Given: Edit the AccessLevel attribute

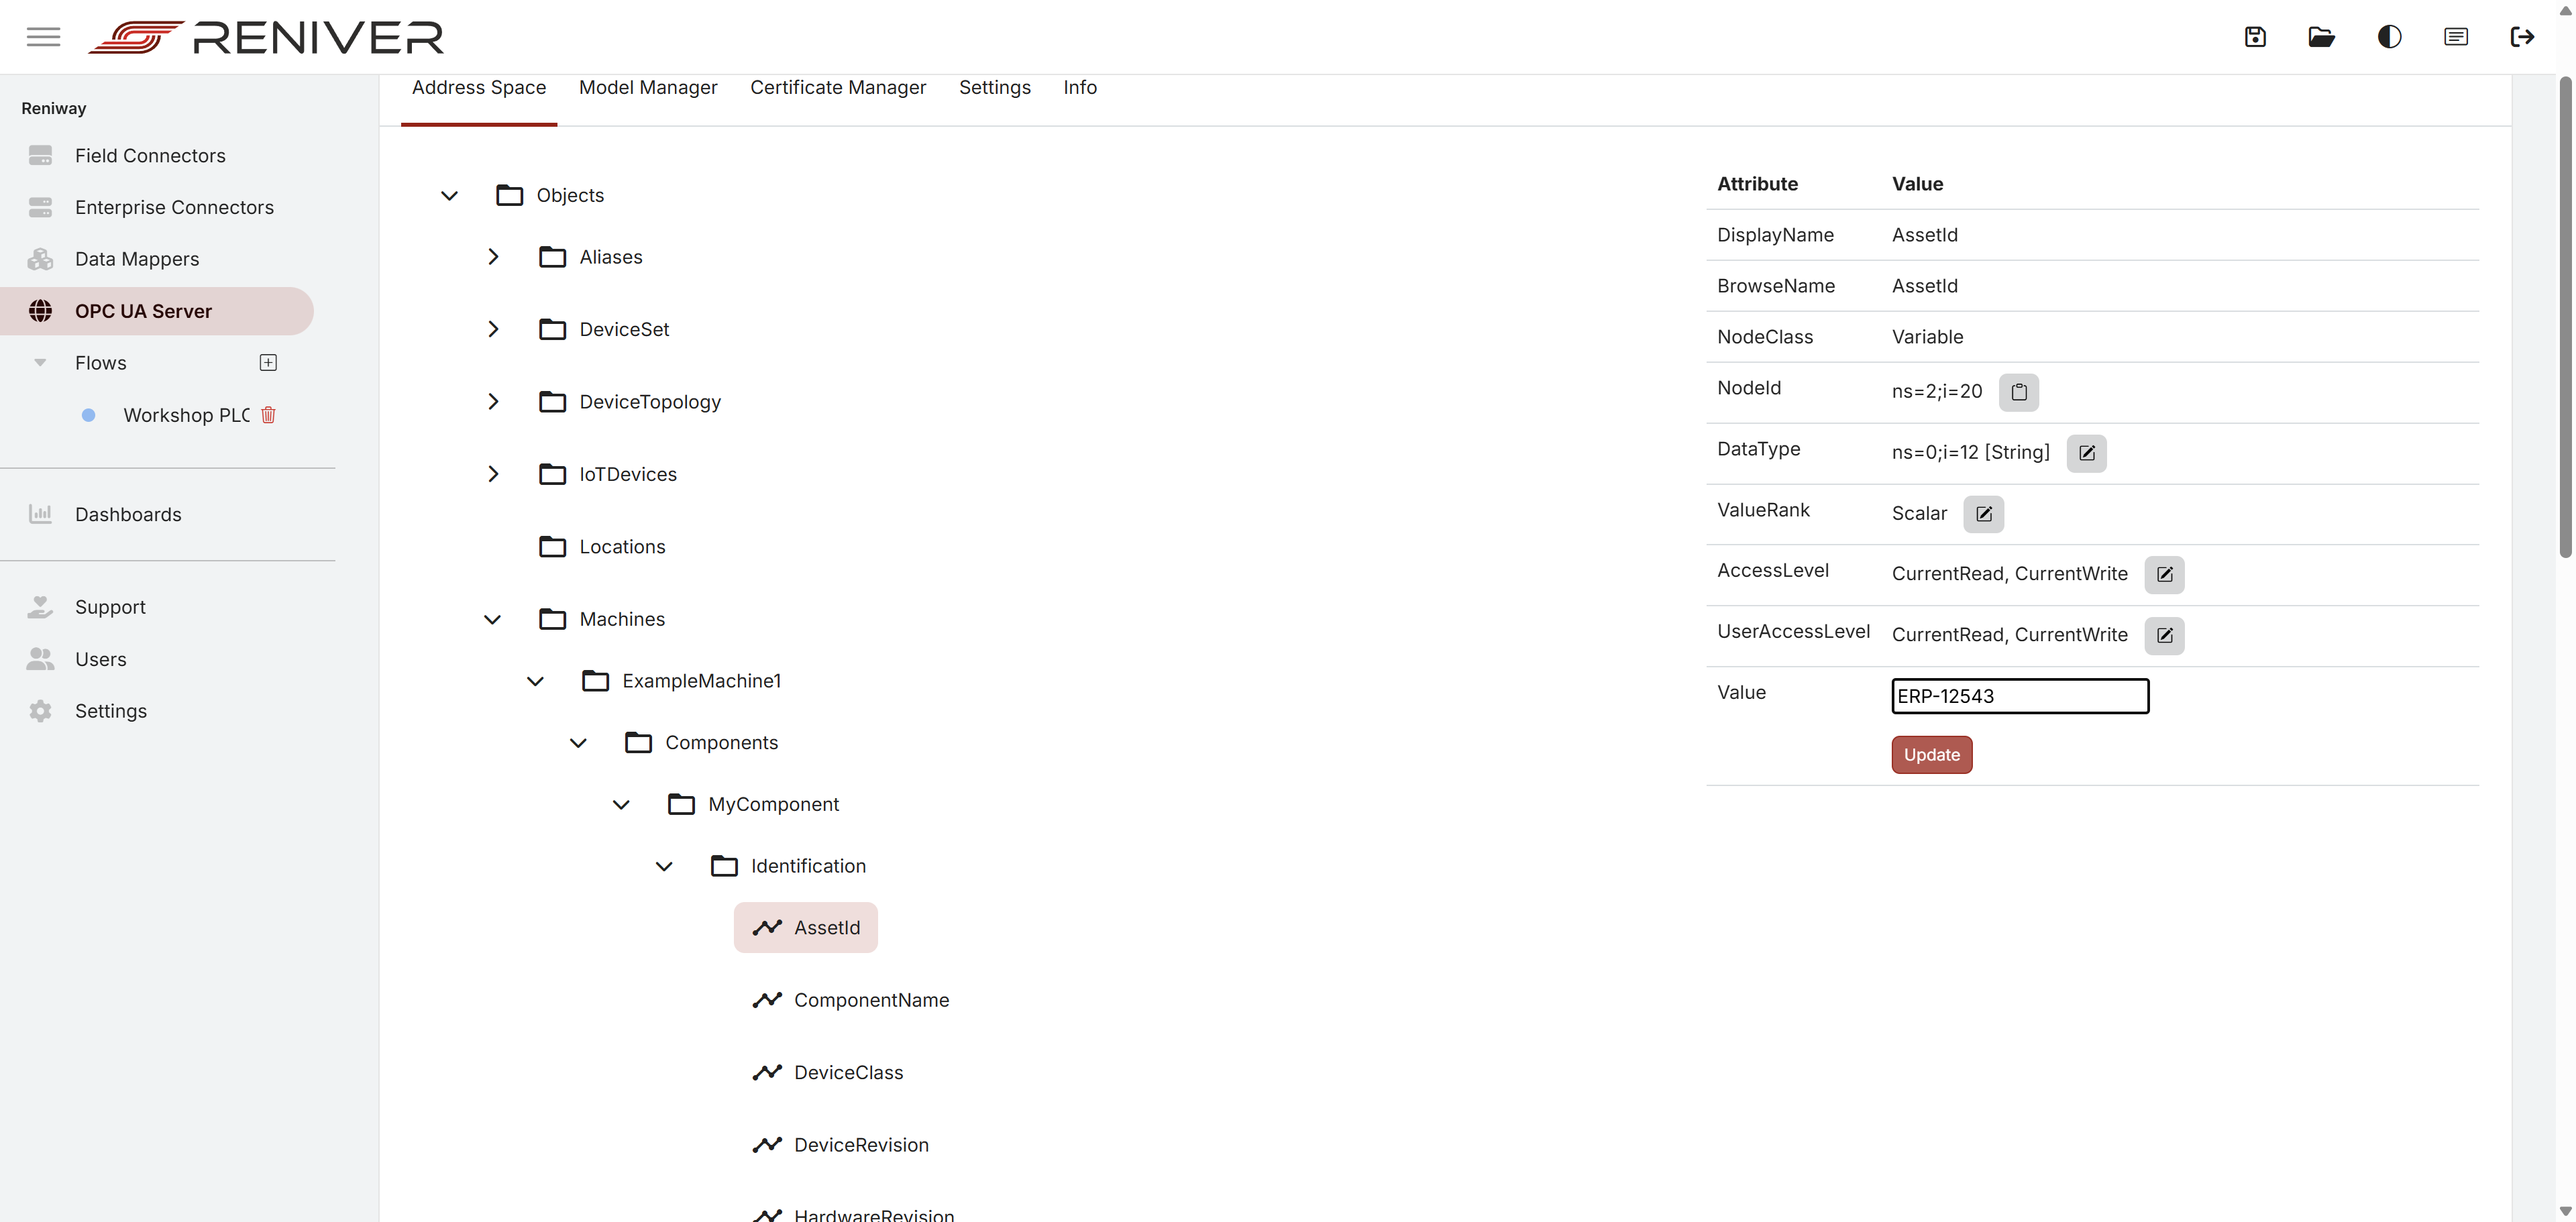Looking at the screenshot, I should tap(2165, 574).
